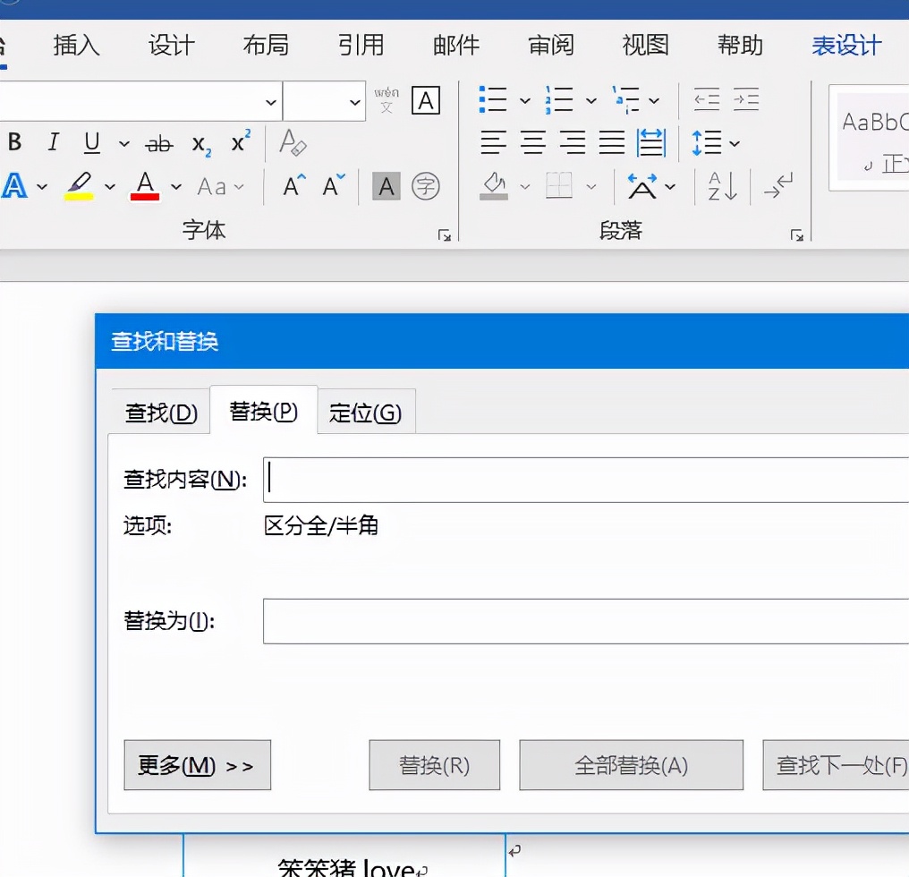Toggle superscript formatting
Image resolution: width=909 pixels, height=877 pixels.
pos(240,141)
